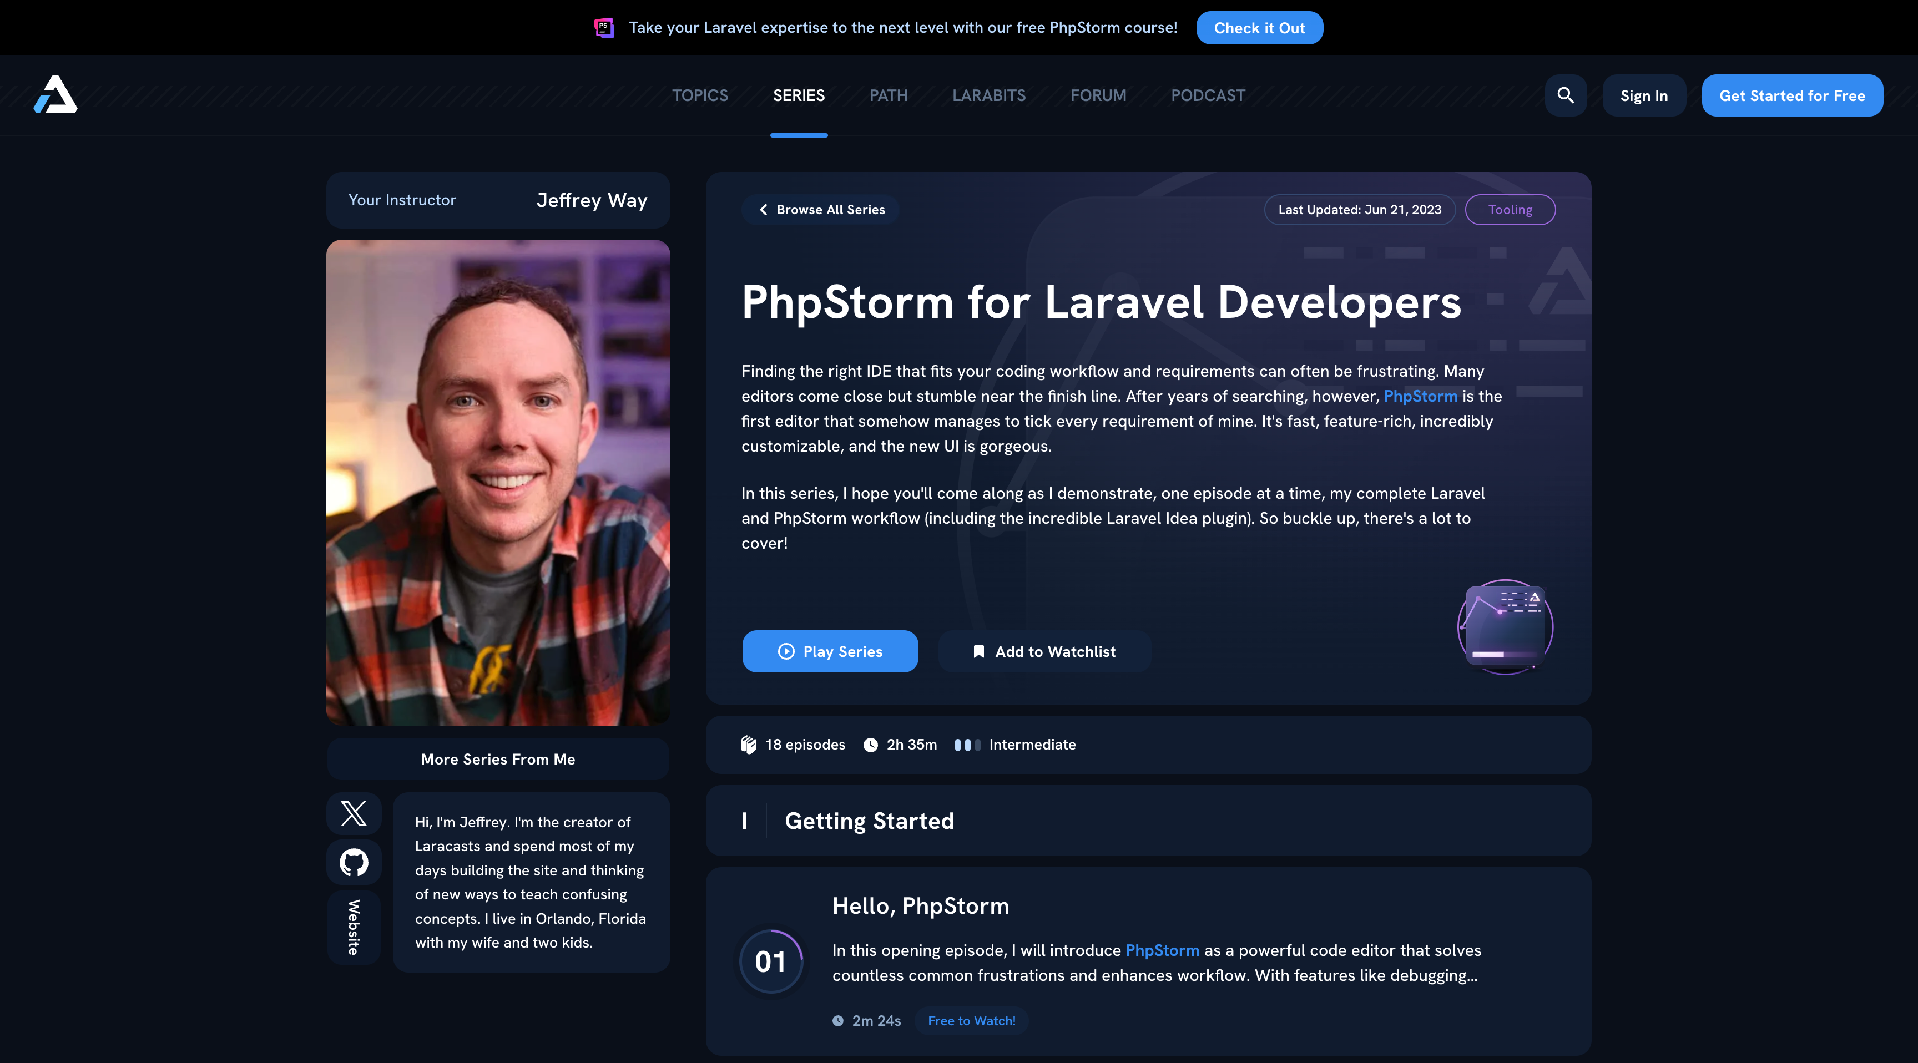Click the PhpStorm icon in the top banner
Screen dimensions: 1918x1063
point(604,28)
